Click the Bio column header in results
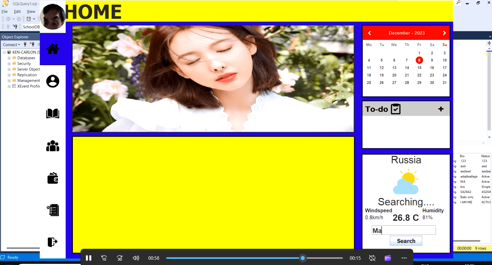This screenshot has width=492, height=265. point(462,156)
